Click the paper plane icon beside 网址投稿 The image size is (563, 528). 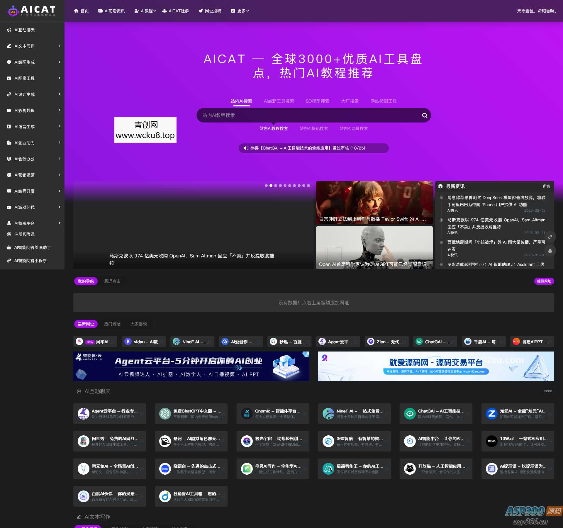[201, 11]
